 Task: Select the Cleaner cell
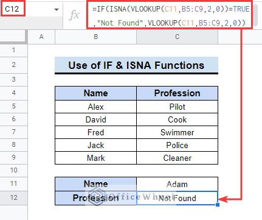coord(178,158)
